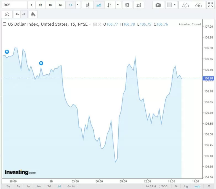Take a chart snapshot with camera icon
Screen dimensions: 216x189
tap(158, 5)
